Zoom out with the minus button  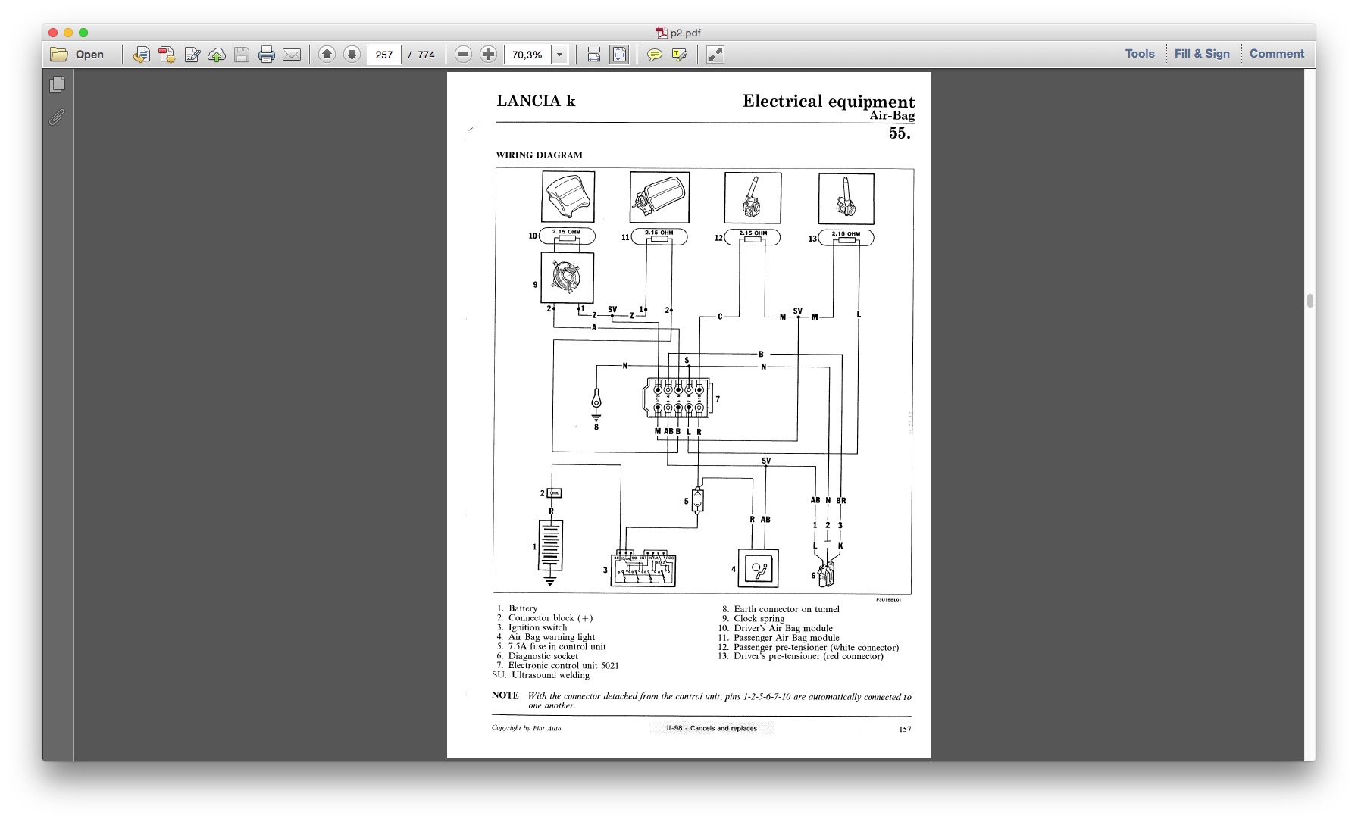pos(464,55)
